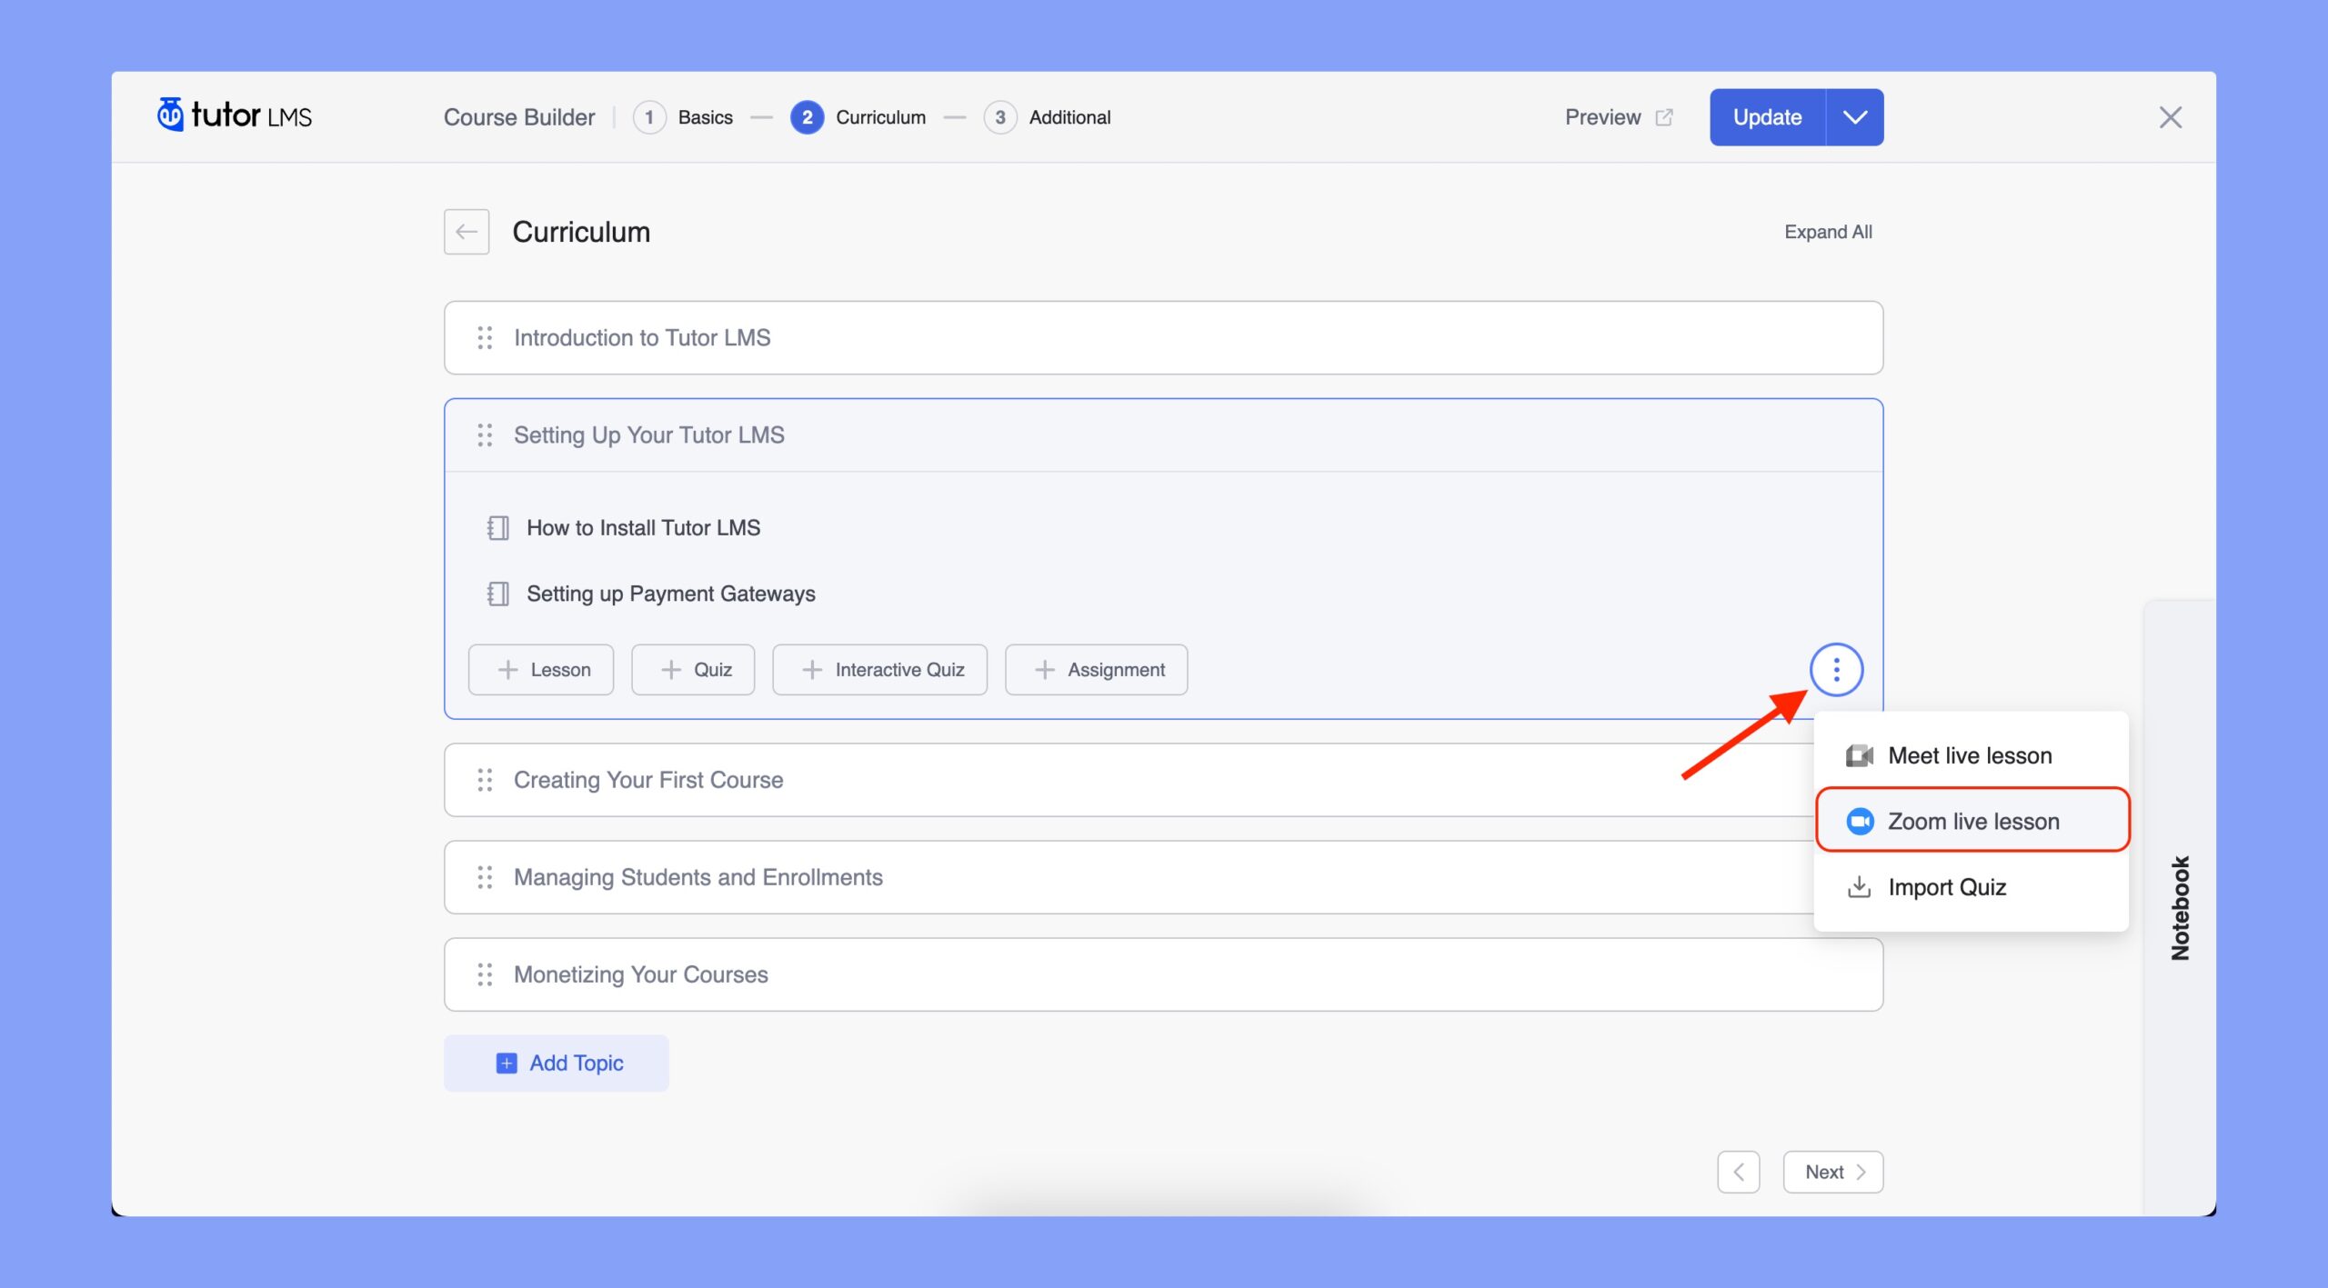Image resolution: width=2328 pixels, height=1288 pixels.
Task: Click the plus icon on Add Topic
Action: pos(507,1063)
